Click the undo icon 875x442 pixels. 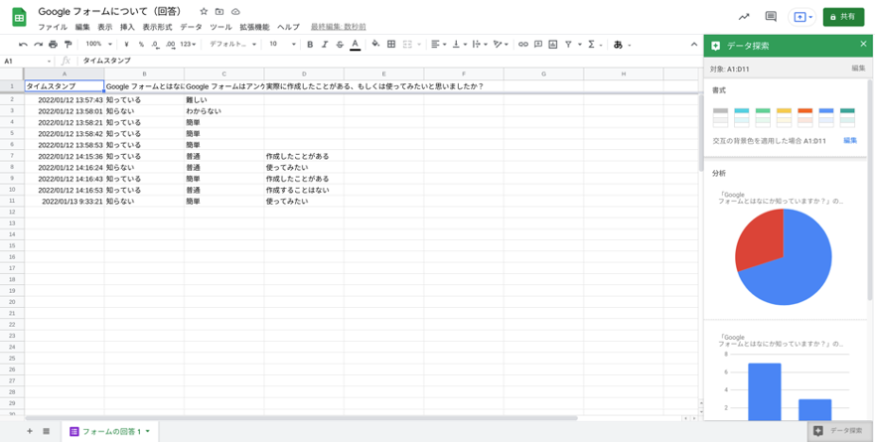coord(23,44)
